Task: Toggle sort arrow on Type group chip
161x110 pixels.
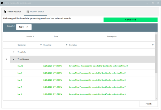Action: coord(25,27)
